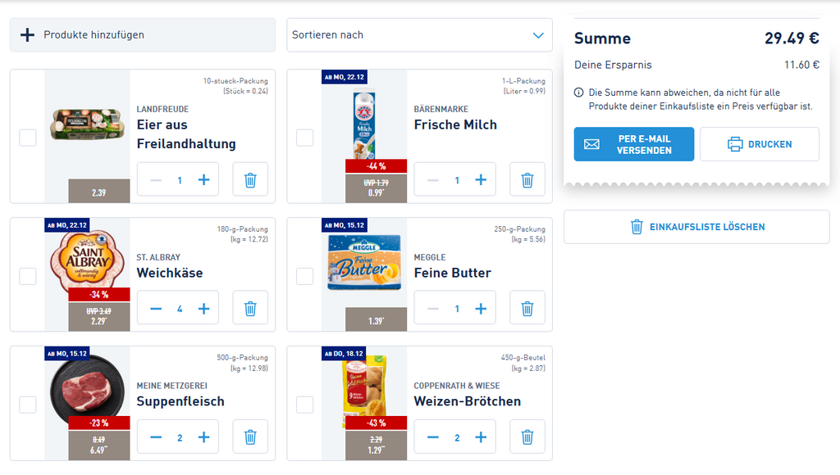840x475 pixels.
Task: Delete Feine Butter via trash icon
Action: [x=527, y=308]
